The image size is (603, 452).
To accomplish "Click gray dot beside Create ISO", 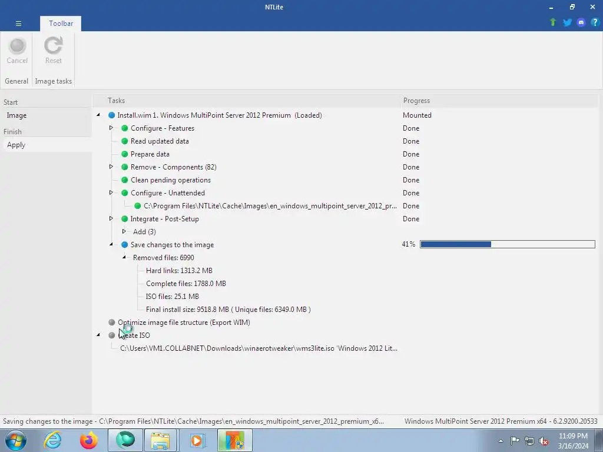I will click(x=111, y=335).
